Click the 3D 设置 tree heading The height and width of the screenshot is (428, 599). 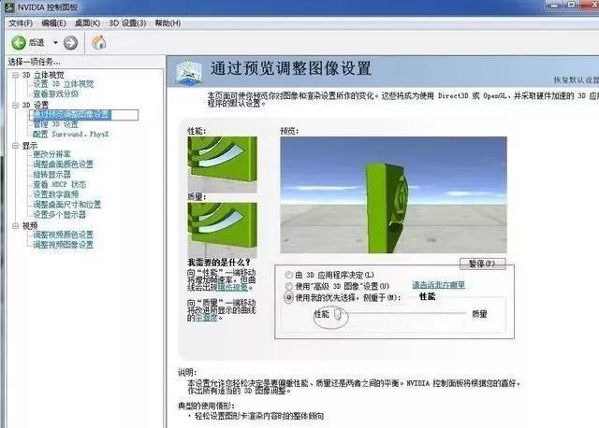[x=36, y=105]
